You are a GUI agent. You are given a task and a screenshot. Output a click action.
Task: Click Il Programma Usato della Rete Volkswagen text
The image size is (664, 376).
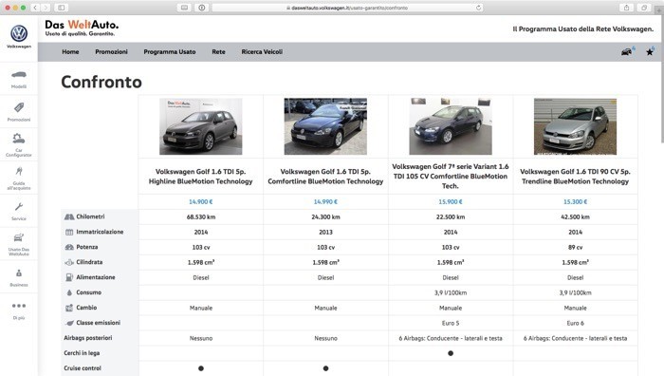tap(583, 28)
